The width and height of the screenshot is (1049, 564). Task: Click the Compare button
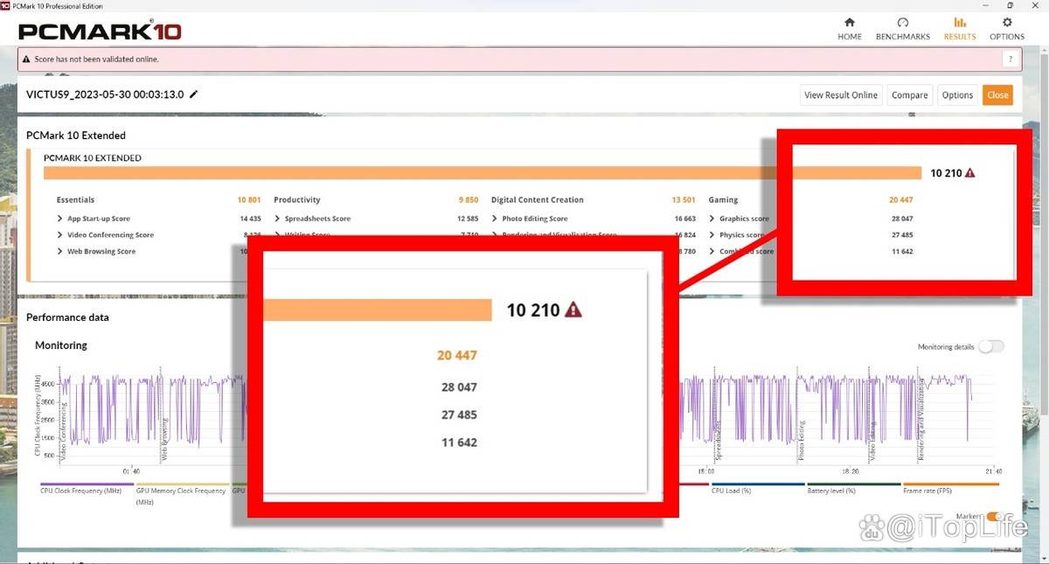(x=909, y=95)
